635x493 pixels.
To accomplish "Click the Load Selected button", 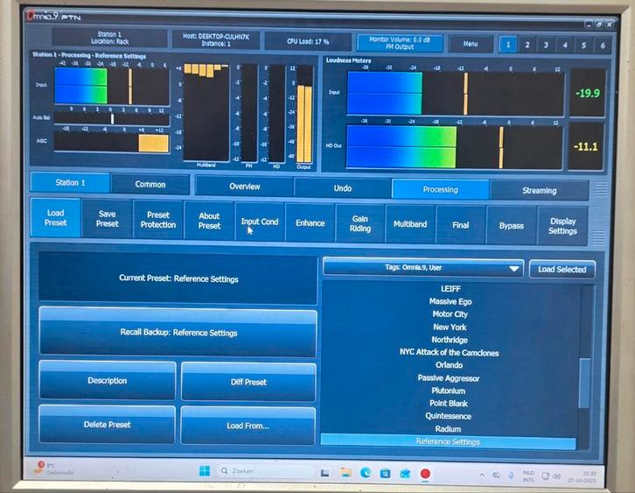I will coord(562,269).
